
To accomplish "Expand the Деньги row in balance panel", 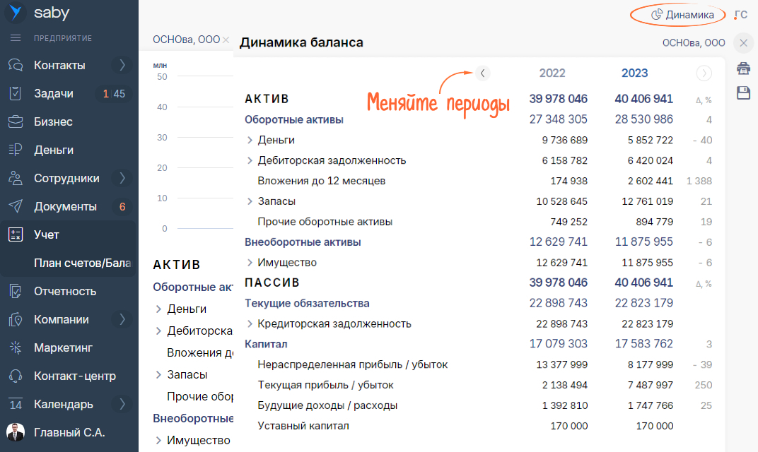I will [x=250, y=140].
